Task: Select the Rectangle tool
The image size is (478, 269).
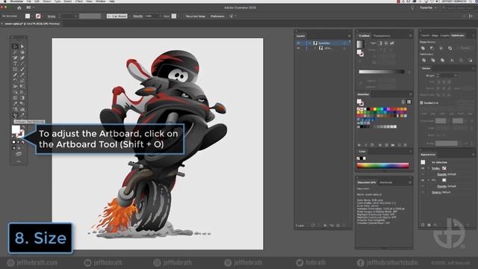Action: [15, 69]
